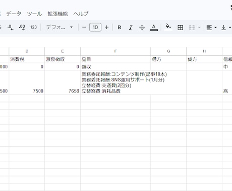
Task: Toggle strikethrough formatting
Action: [142, 27]
